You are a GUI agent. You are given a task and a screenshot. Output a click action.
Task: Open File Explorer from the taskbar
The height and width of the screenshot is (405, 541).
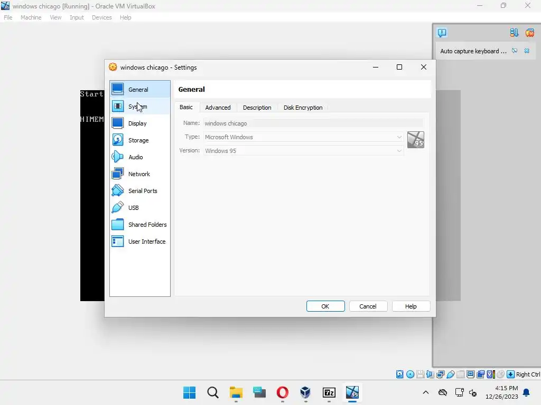(x=236, y=392)
